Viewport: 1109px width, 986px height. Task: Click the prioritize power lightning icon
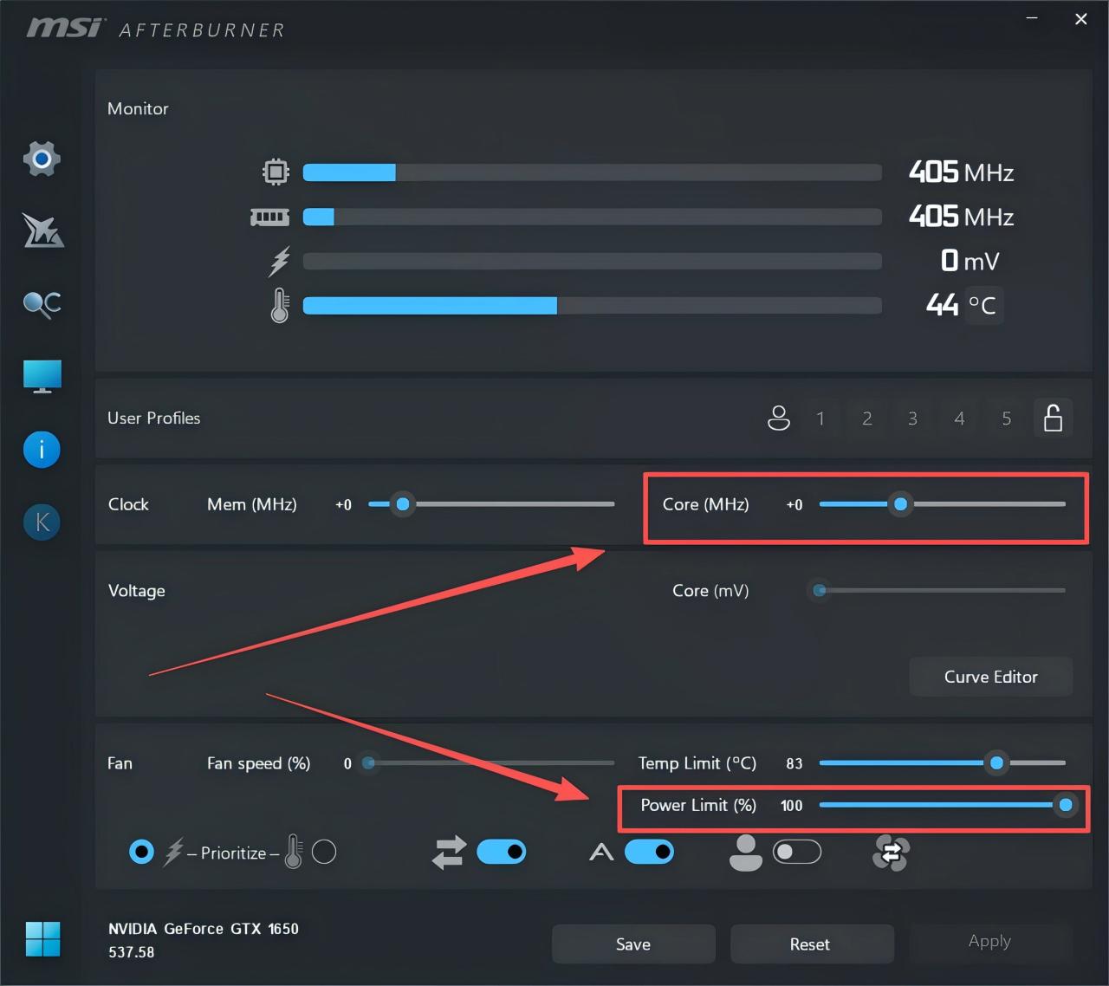coord(174,853)
